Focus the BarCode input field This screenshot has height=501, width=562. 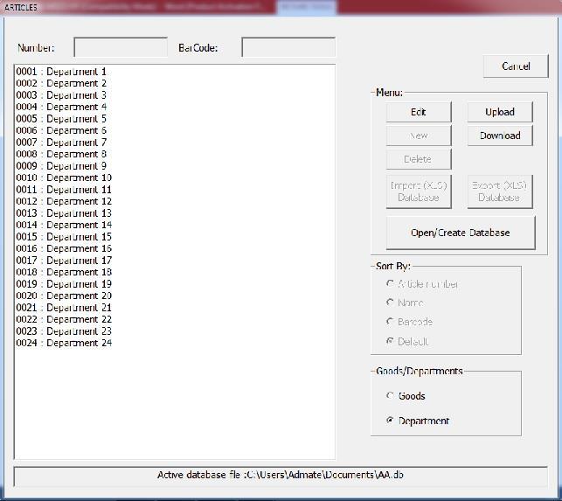tap(288, 47)
